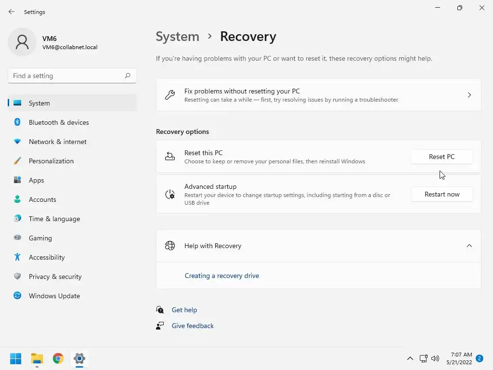Click the back arrow in Settings
This screenshot has height=370, width=493.
(12, 12)
